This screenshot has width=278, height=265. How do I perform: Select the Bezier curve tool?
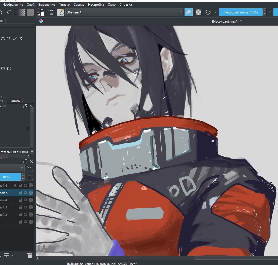pos(3,38)
